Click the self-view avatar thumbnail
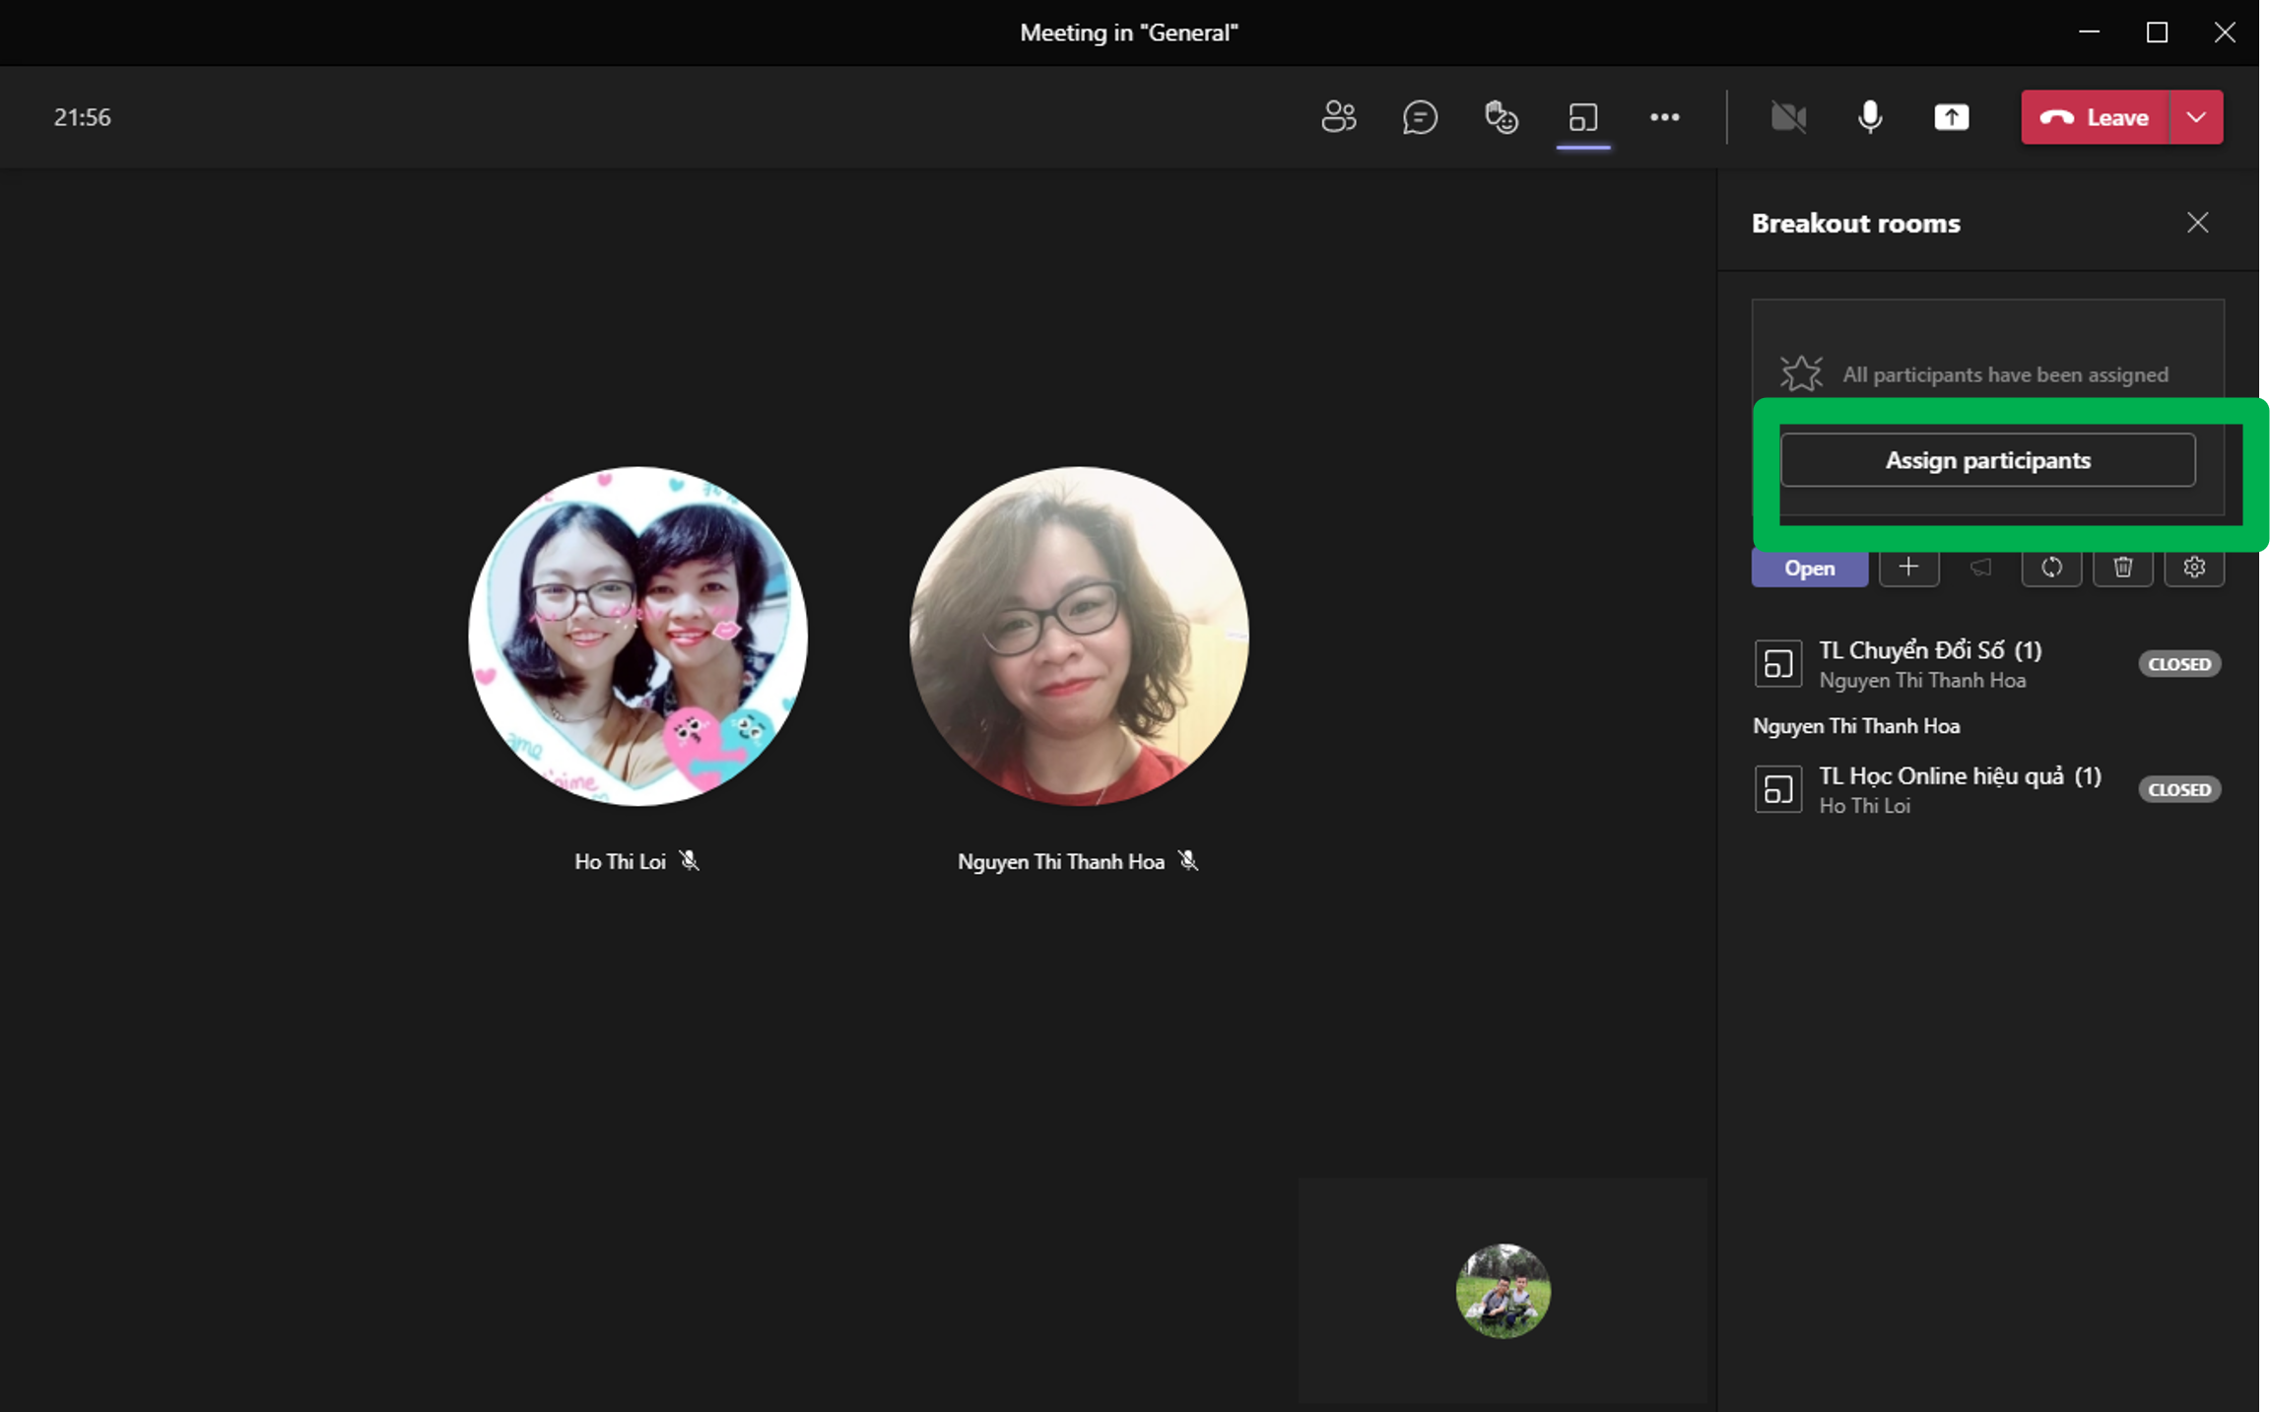The width and height of the screenshot is (2270, 1412). point(1502,1291)
